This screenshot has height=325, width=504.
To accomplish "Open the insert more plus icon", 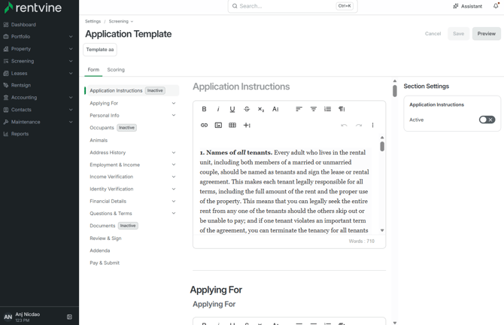I will [247, 125].
